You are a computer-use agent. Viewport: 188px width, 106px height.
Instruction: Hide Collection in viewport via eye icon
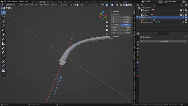point(183,10)
